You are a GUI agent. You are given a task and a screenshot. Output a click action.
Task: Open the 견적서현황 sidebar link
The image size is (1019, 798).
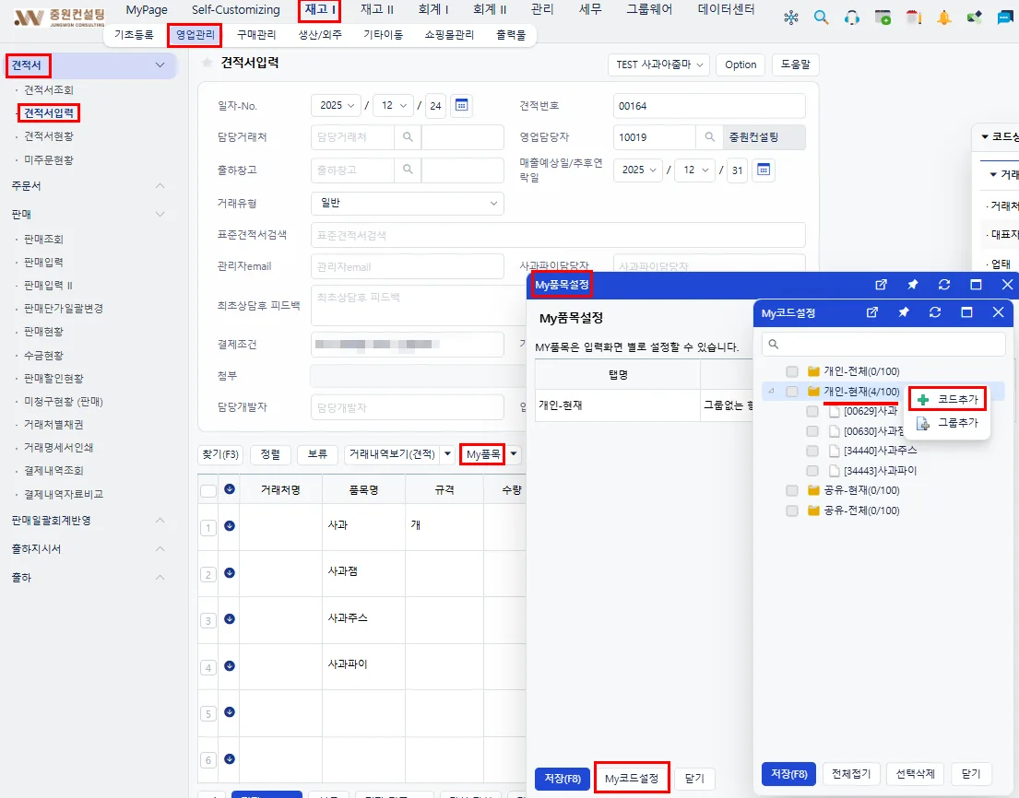(49, 136)
